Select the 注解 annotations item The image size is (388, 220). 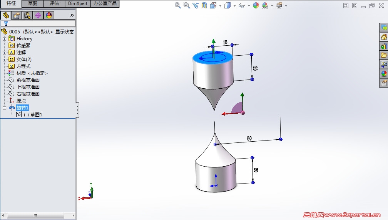point(21,52)
